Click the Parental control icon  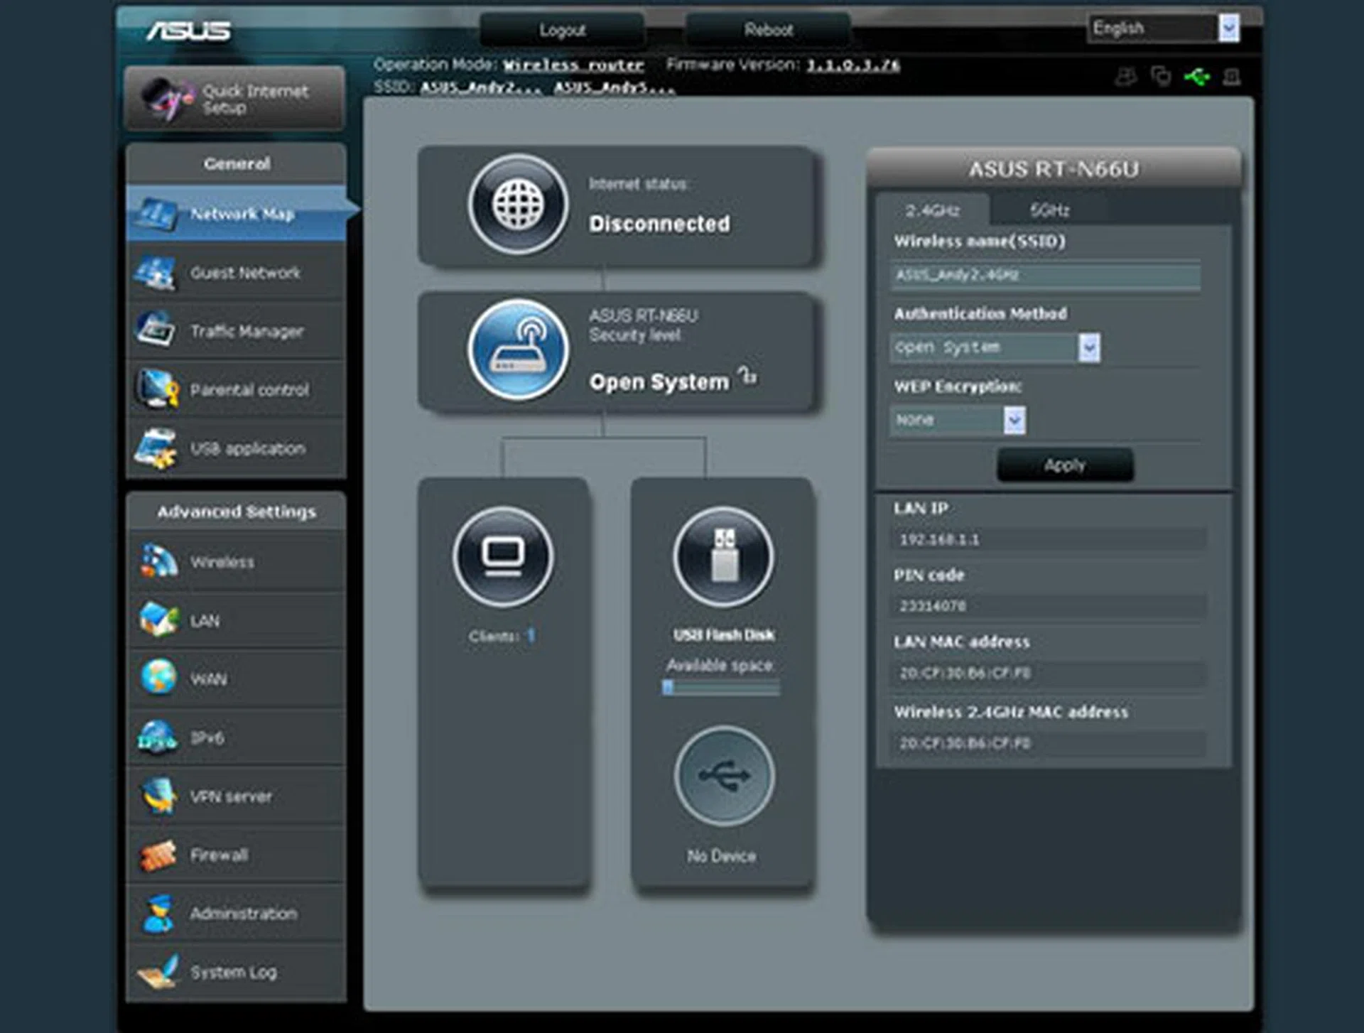(x=158, y=389)
